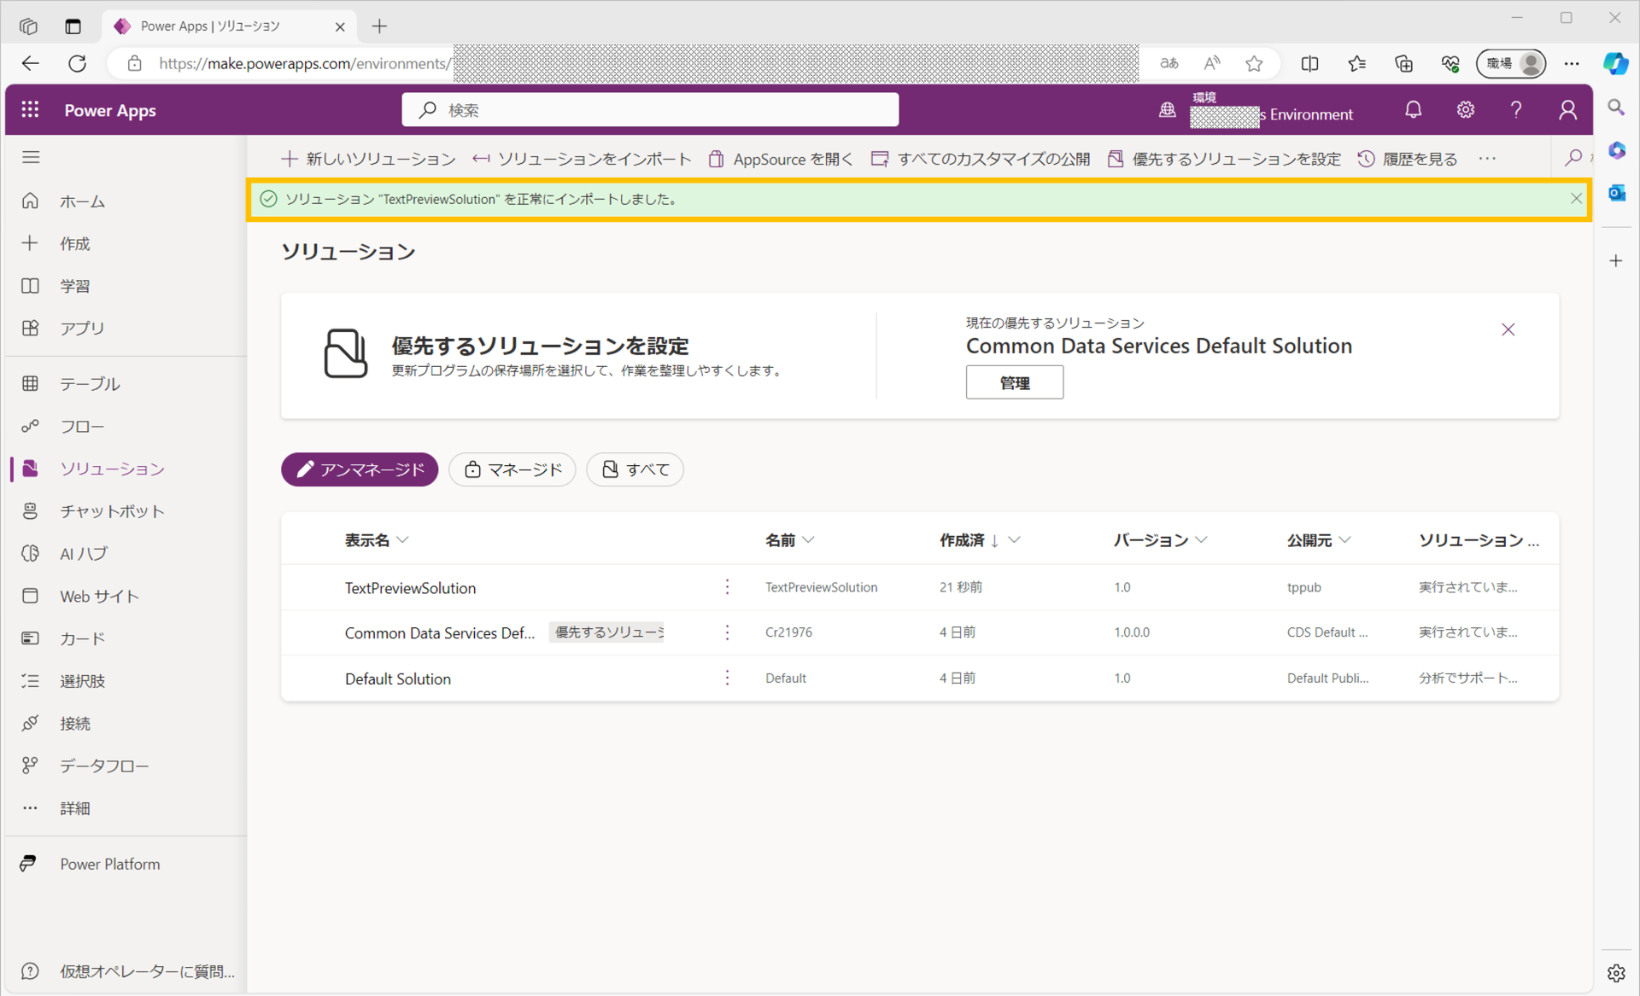Open フロー in left navigation
Image resolution: width=1640 pixels, height=996 pixels.
(126, 426)
